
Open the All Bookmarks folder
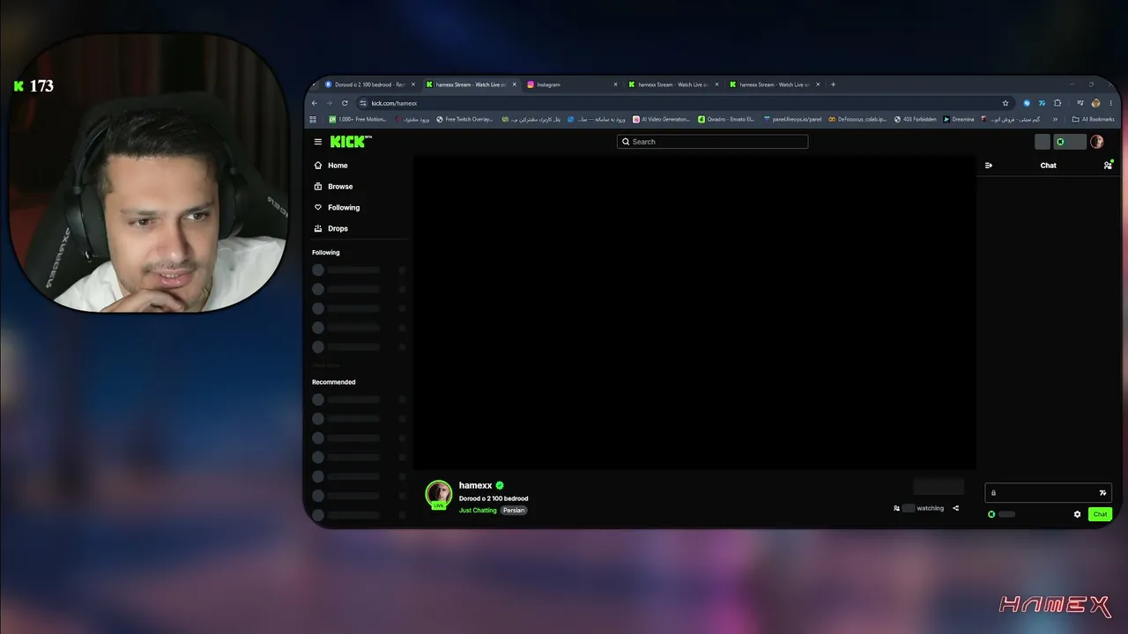(1093, 120)
